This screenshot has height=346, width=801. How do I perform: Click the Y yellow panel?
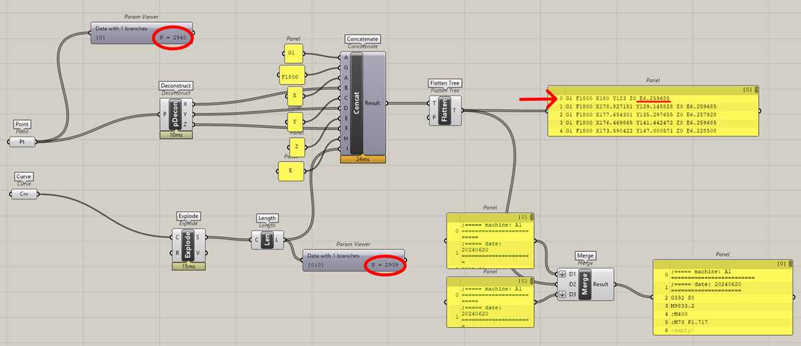[294, 122]
